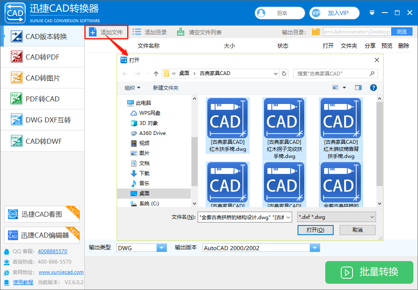Expand the 文件名 combo dropdown arrow
Viewport: 418px width, 290px height.
288,217
